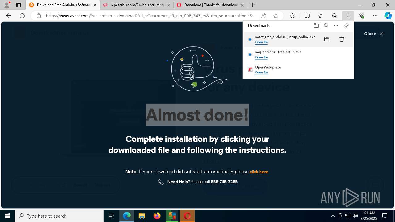This screenshot has height=222, width=395.
Task: Open Microsoft Edge from taskbar
Action: 127,216
